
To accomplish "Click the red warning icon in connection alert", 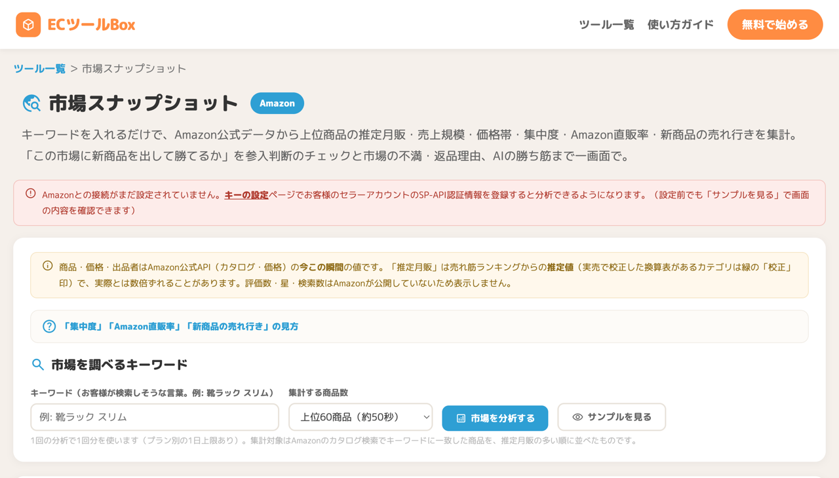I will pyautogui.click(x=31, y=194).
